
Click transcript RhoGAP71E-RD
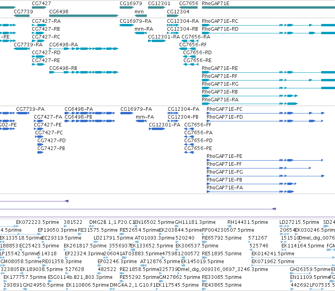point(268,33)
